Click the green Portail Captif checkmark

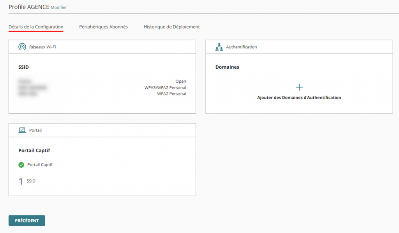(x=21, y=165)
